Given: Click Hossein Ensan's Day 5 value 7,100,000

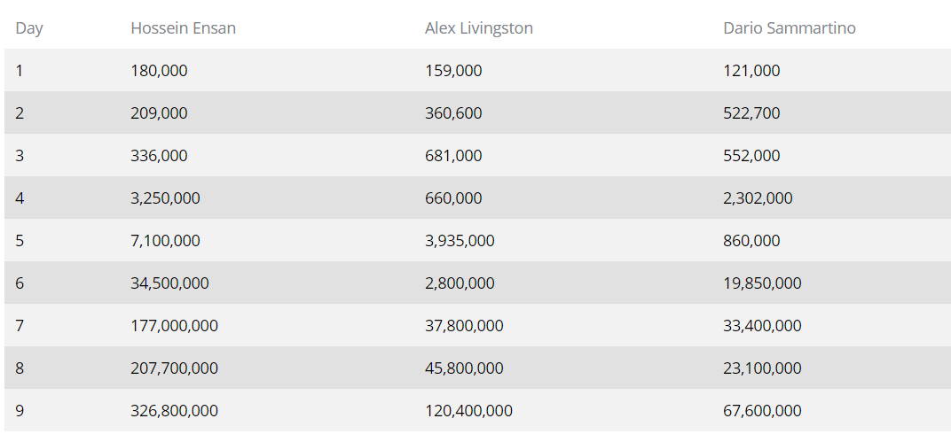Looking at the screenshot, I should [165, 240].
